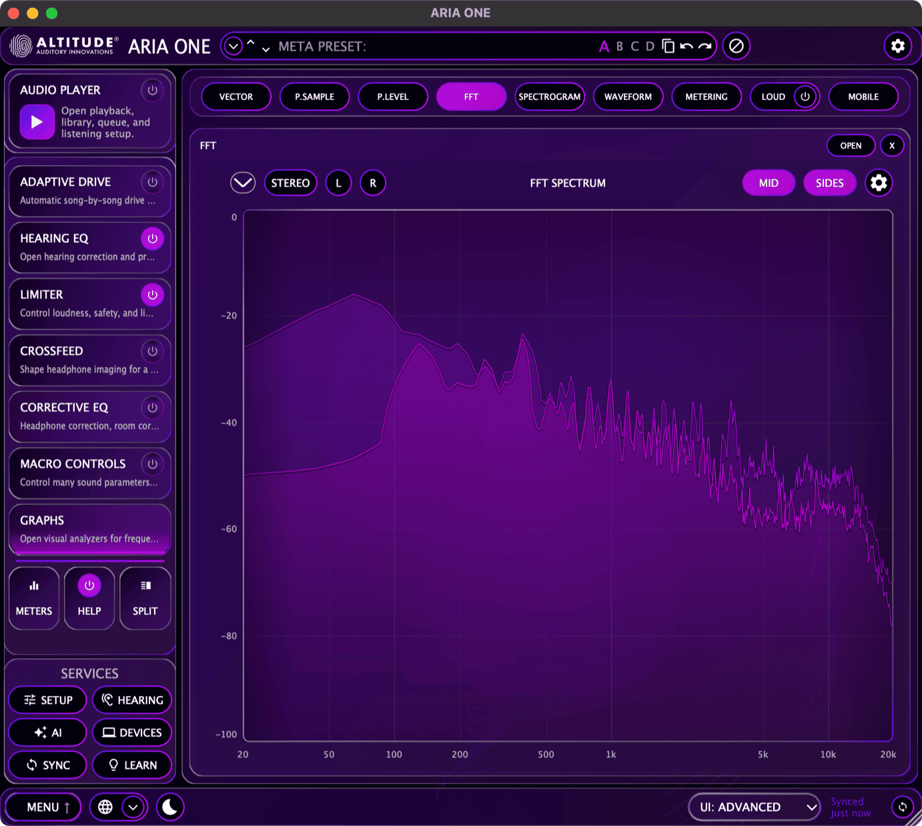Image resolution: width=922 pixels, height=826 pixels.
Task: Turn off the Limiter power toggle
Action: click(153, 295)
